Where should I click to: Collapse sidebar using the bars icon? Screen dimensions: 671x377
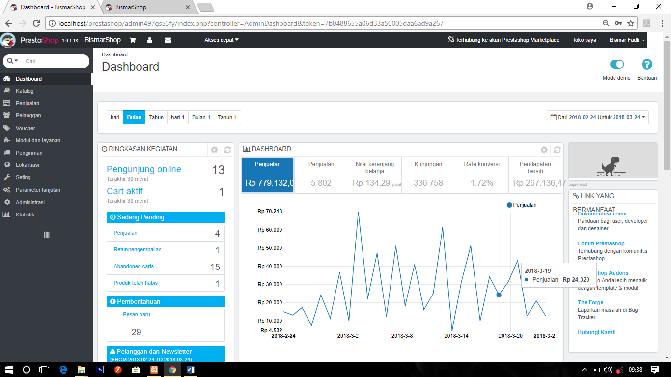[x=47, y=235]
